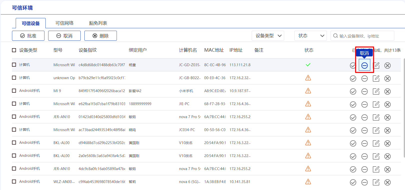Switch to the 可信网络 tab
Image resolution: width=405 pixels, height=190 pixels.
64,23
